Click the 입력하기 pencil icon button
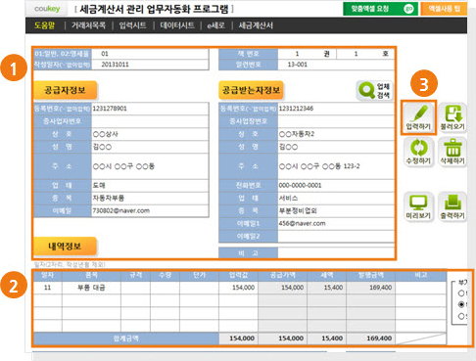476x361 pixels. pos(418,117)
